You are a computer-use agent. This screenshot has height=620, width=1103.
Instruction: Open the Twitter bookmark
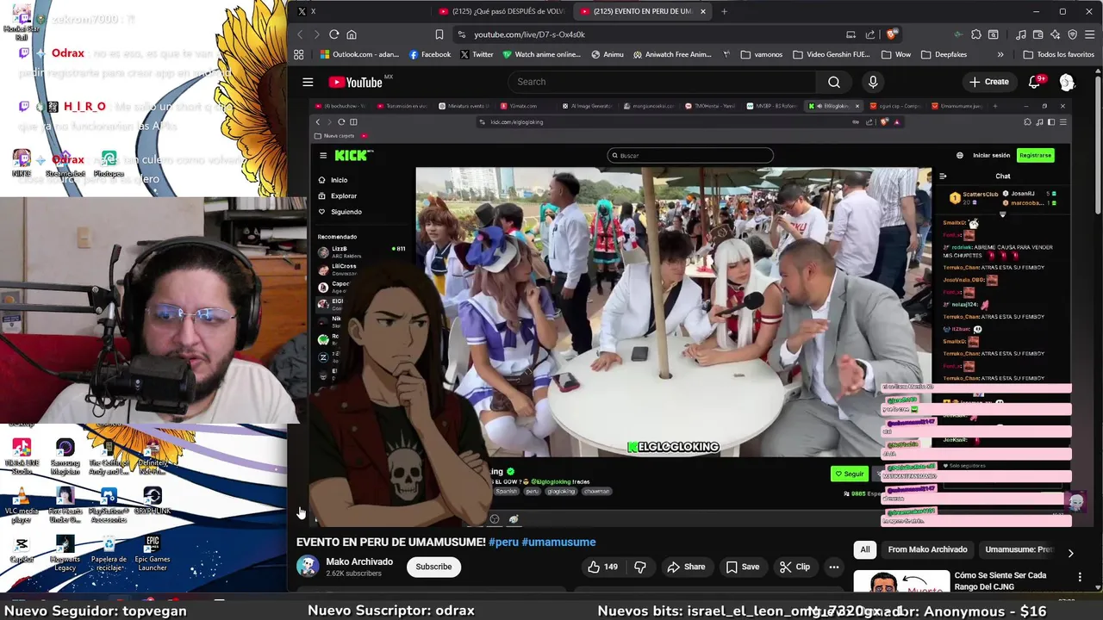click(x=477, y=54)
